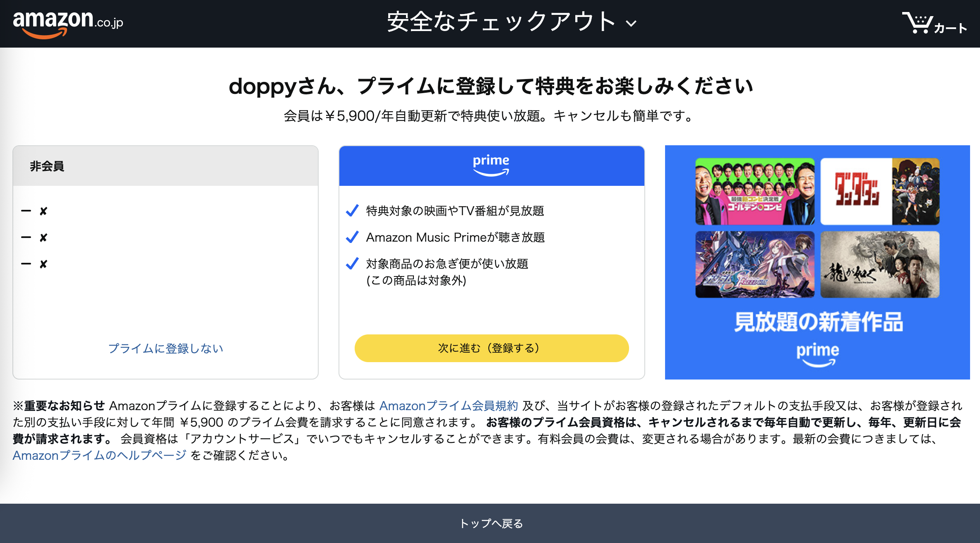Click the 見放題の新着作品 banner text

[818, 322]
